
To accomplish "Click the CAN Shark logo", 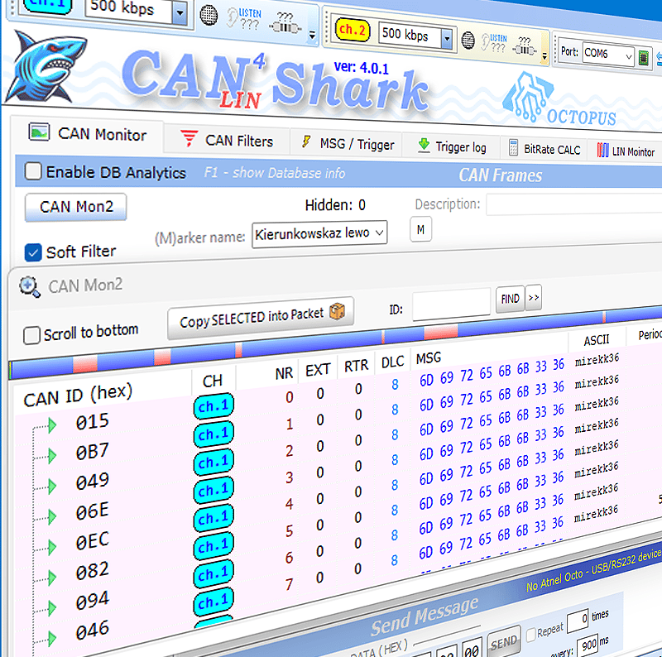I will [x=46, y=67].
